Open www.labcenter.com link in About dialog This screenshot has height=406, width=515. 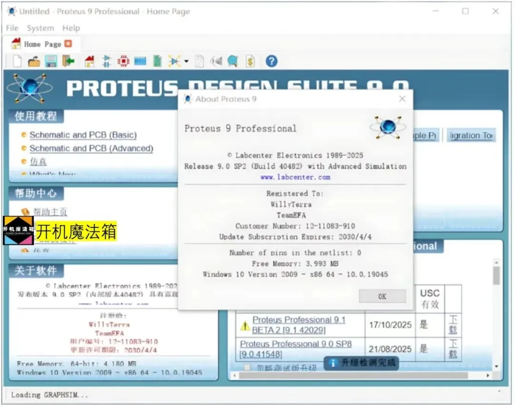coord(295,177)
